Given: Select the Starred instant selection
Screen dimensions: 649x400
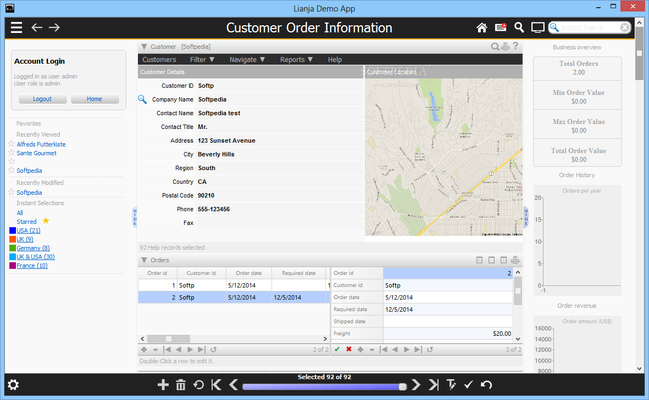Looking at the screenshot, I should tap(26, 222).
